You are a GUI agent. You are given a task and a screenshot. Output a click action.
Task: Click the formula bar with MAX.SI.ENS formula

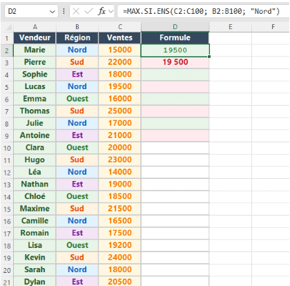[203, 11]
